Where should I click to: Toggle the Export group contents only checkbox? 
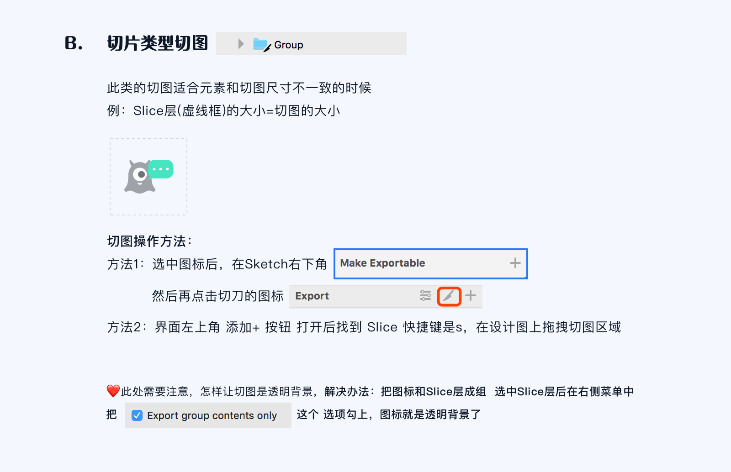pos(137,415)
